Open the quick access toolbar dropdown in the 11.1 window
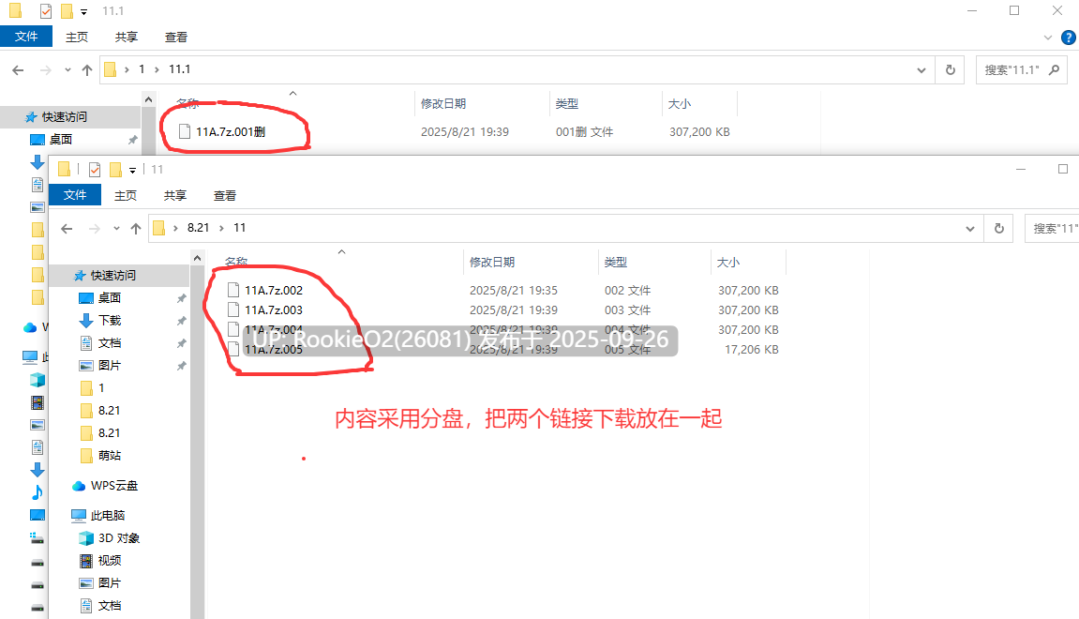The height and width of the screenshot is (619, 1079). [x=84, y=11]
